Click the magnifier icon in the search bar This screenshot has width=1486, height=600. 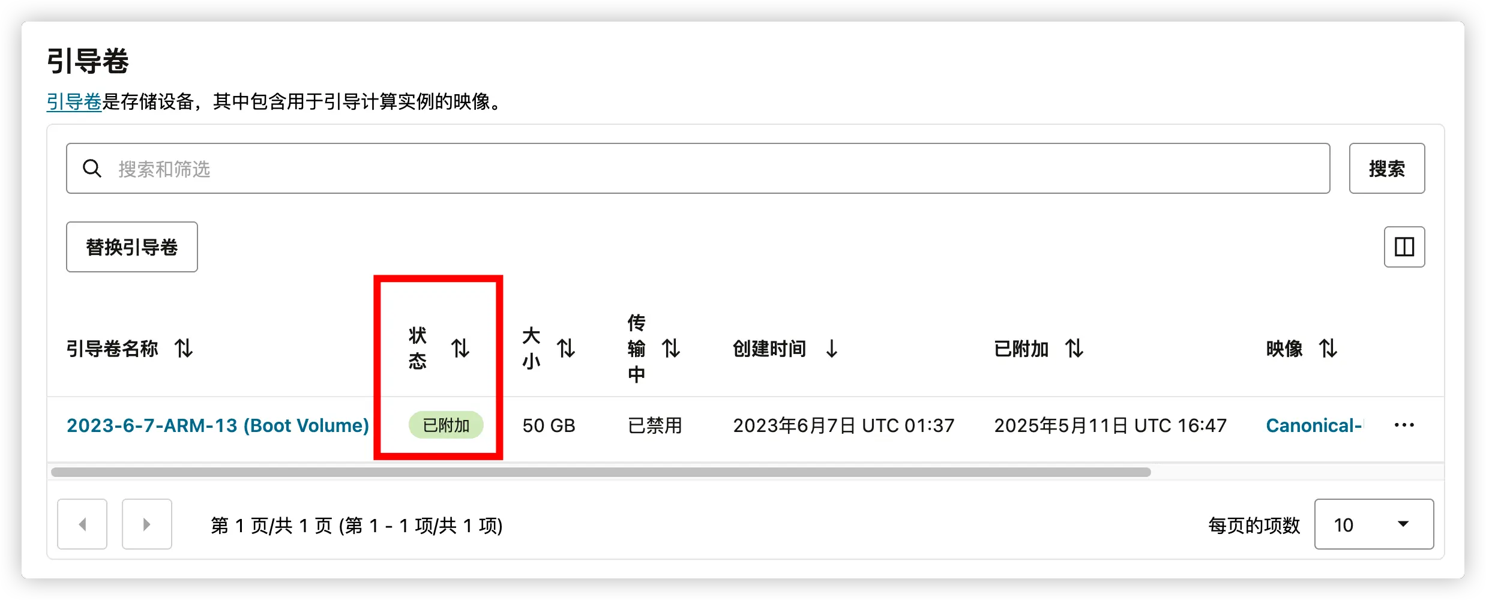tap(92, 169)
